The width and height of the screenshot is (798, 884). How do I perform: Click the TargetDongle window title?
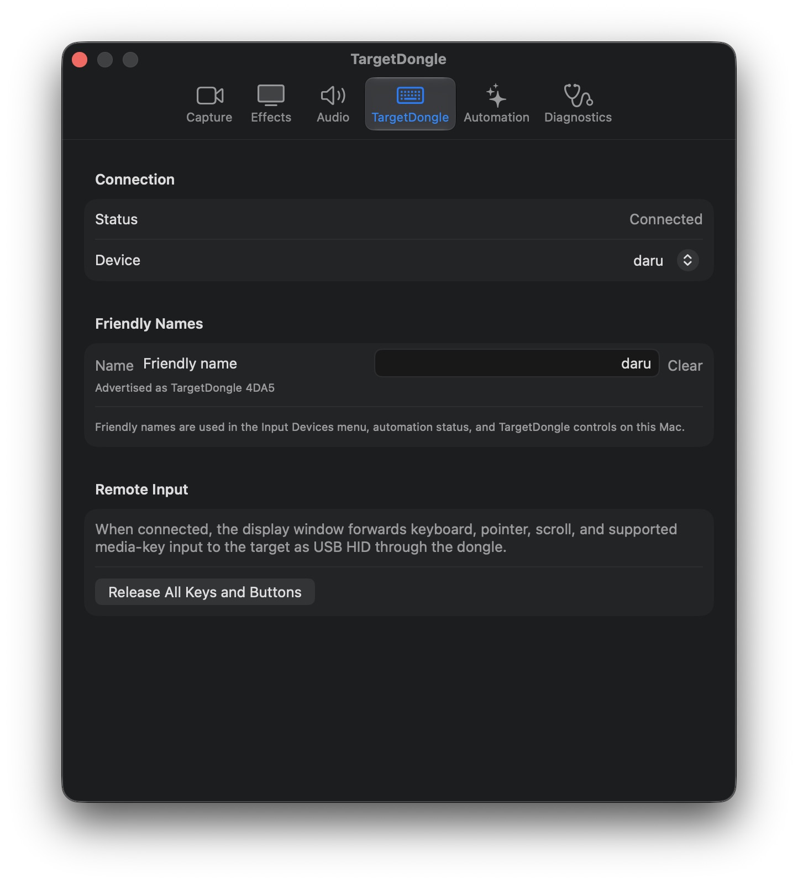pos(398,59)
